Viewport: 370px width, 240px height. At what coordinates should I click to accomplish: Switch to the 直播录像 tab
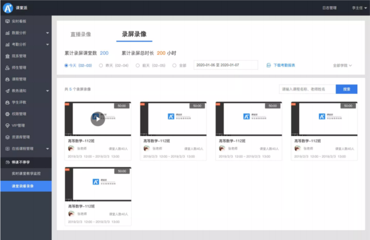click(80, 34)
